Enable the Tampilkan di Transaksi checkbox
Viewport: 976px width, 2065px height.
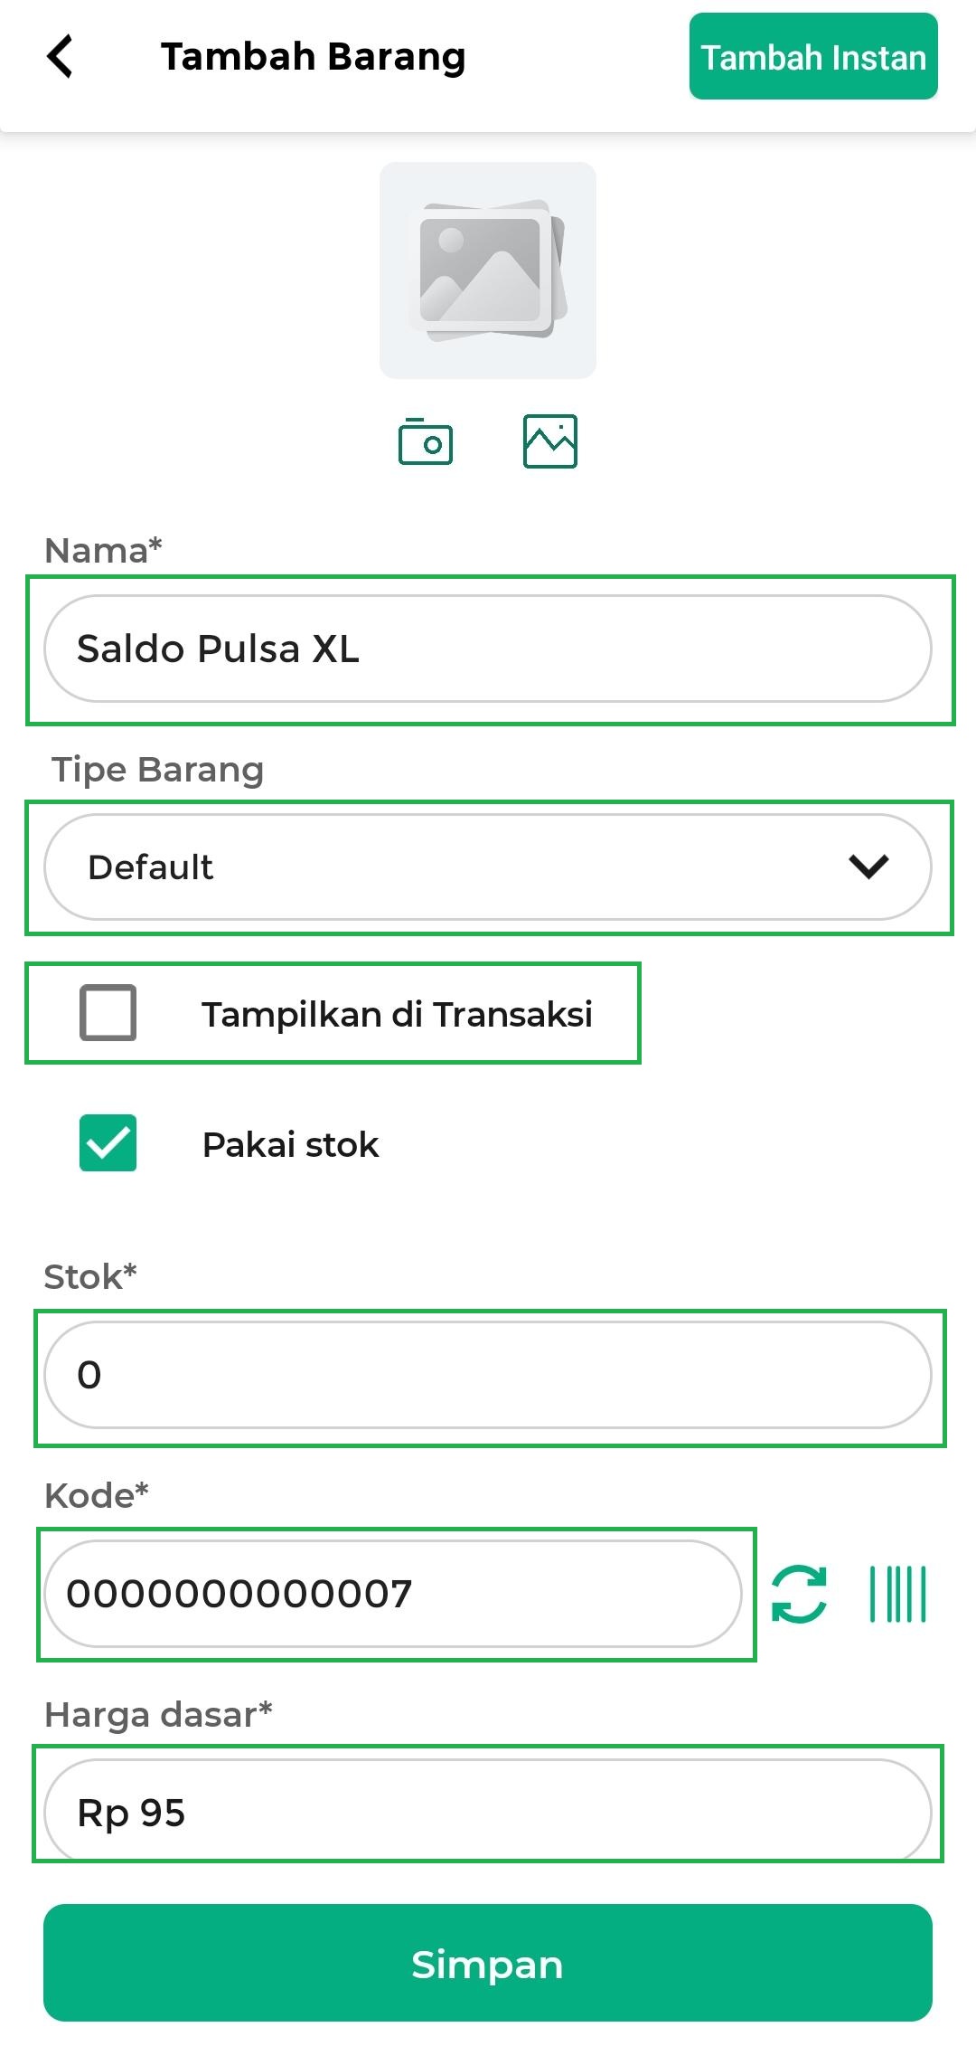(108, 1013)
